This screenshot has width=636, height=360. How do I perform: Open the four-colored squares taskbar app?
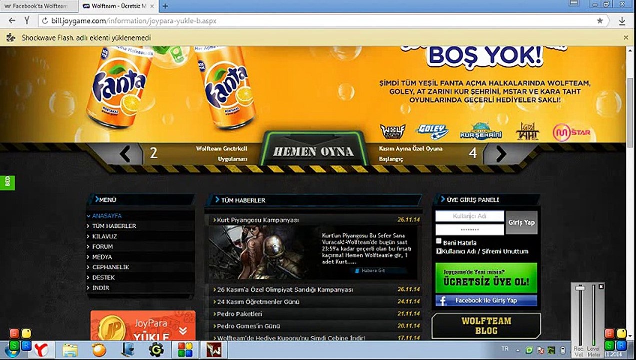tap(185, 350)
